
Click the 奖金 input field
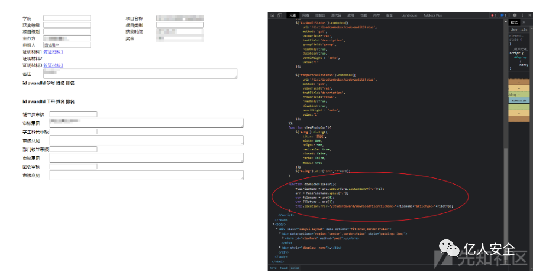[180, 38]
